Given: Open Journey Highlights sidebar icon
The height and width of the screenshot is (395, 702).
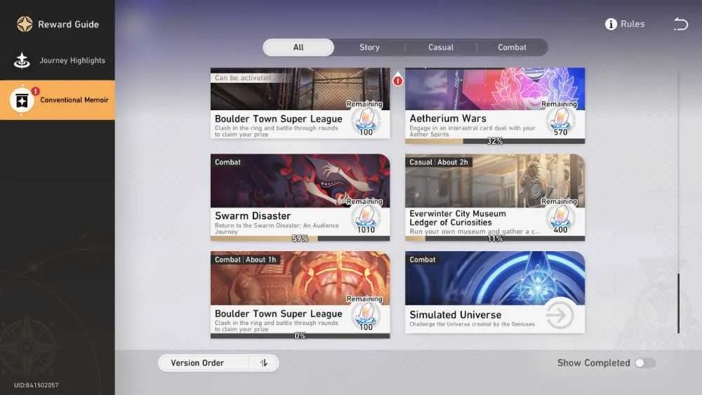Looking at the screenshot, I should pos(22,60).
